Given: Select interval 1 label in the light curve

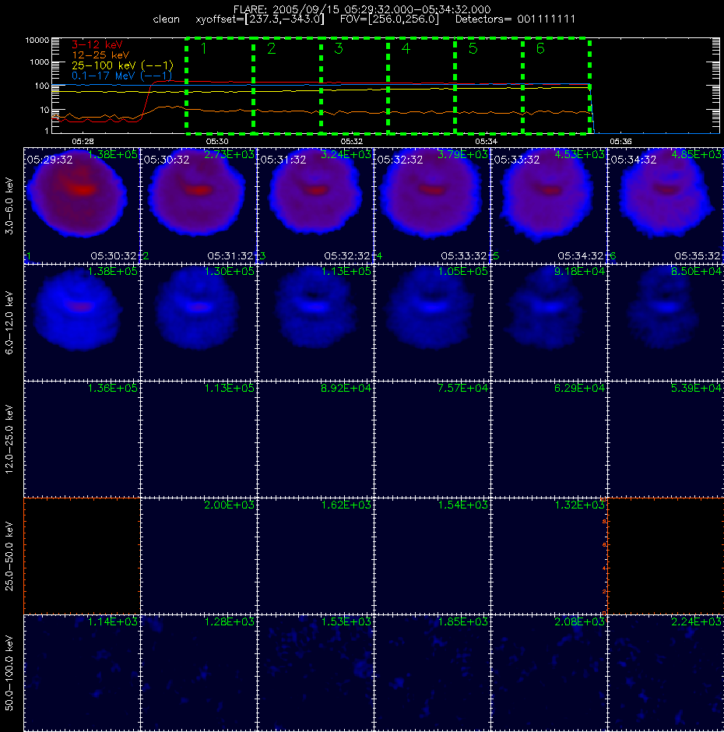Looking at the screenshot, I should (203, 48).
